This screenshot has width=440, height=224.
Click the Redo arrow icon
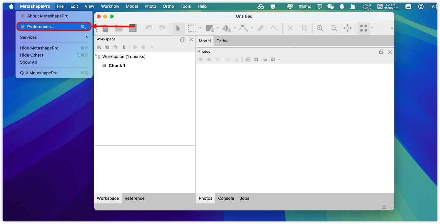pos(162,28)
